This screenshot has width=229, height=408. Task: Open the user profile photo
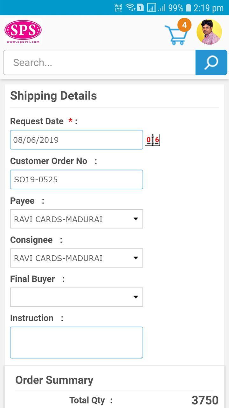209,32
